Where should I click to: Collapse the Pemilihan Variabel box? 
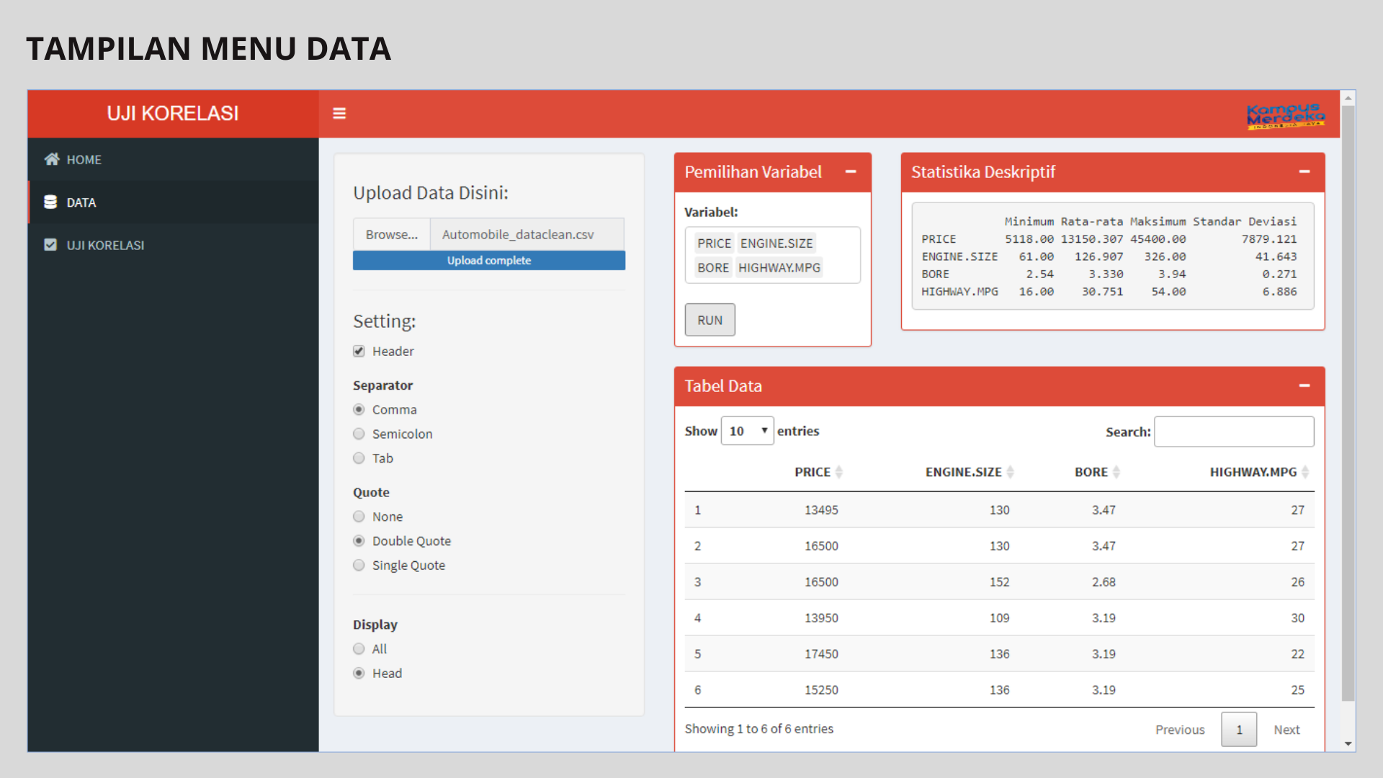tap(851, 172)
